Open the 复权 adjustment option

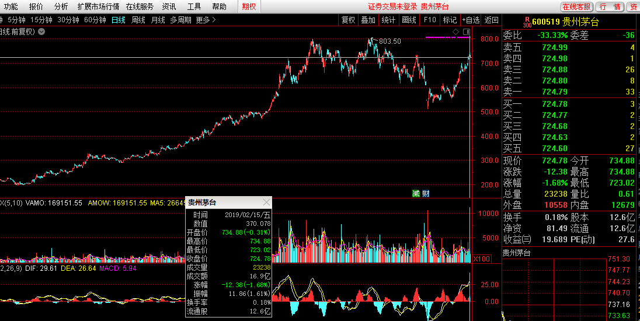[348, 20]
